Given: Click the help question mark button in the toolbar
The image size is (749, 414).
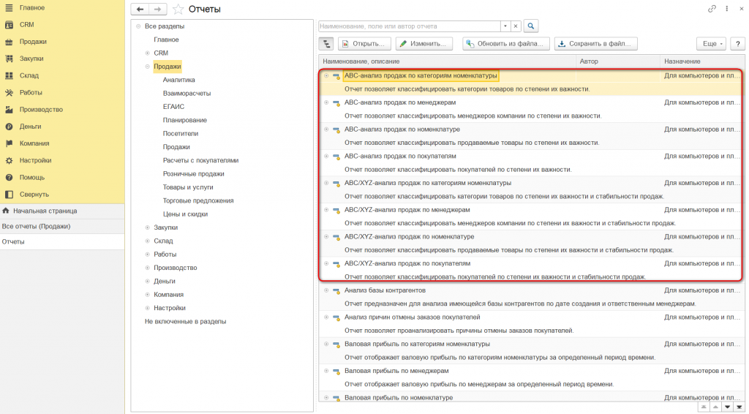Looking at the screenshot, I should [737, 43].
